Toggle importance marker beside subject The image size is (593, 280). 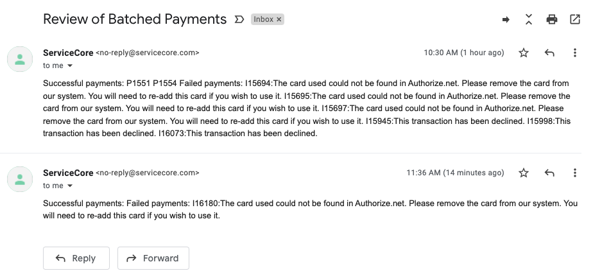point(239,19)
